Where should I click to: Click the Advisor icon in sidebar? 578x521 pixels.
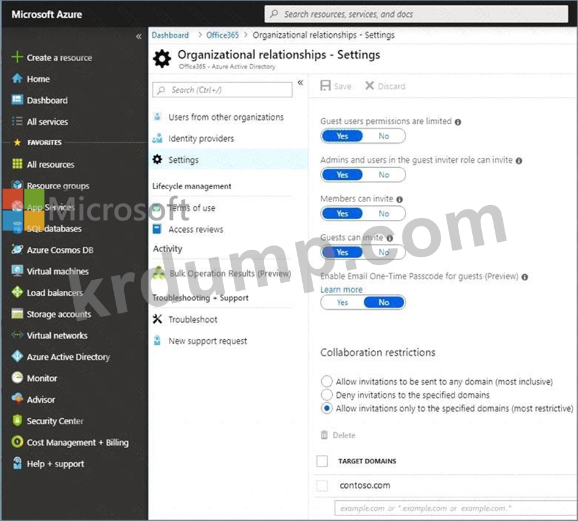tap(17, 400)
